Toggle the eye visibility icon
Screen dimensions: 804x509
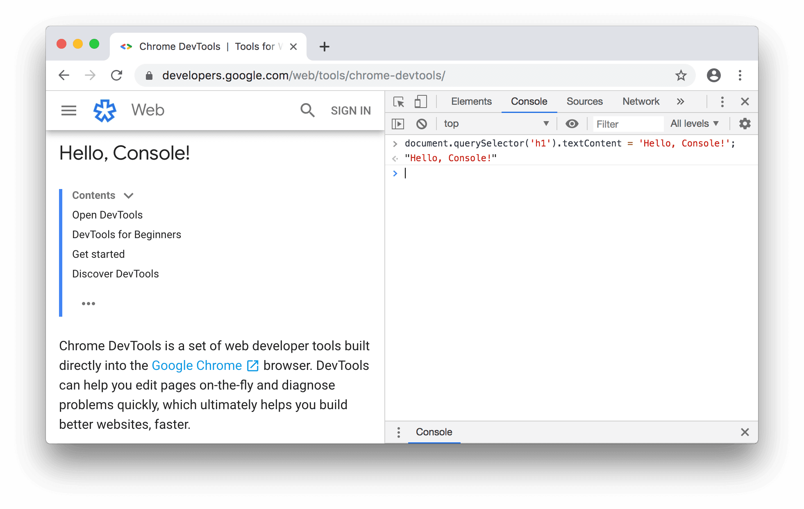(x=572, y=123)
